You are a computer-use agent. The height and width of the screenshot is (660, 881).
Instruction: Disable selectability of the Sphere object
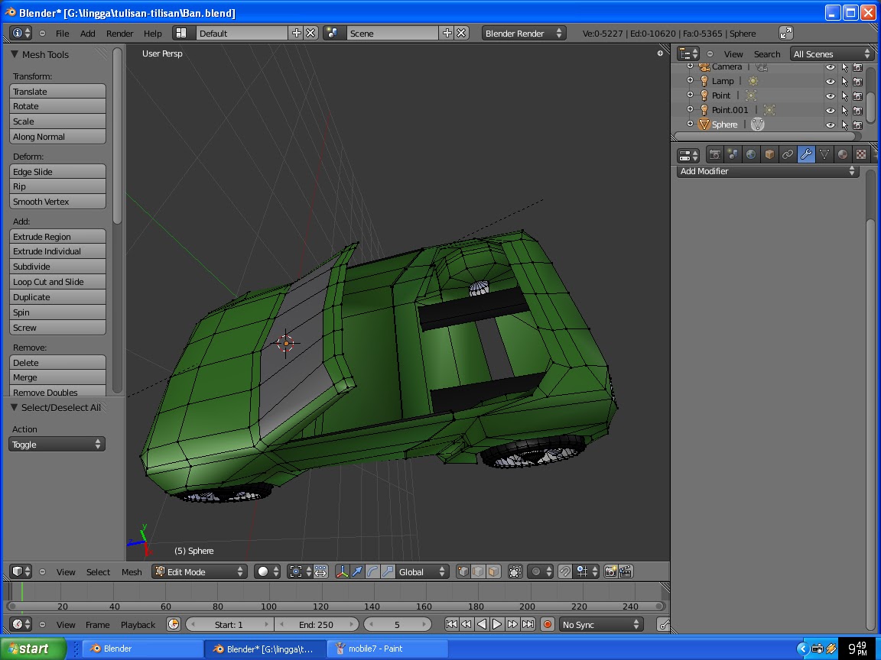tap(844, 125)
